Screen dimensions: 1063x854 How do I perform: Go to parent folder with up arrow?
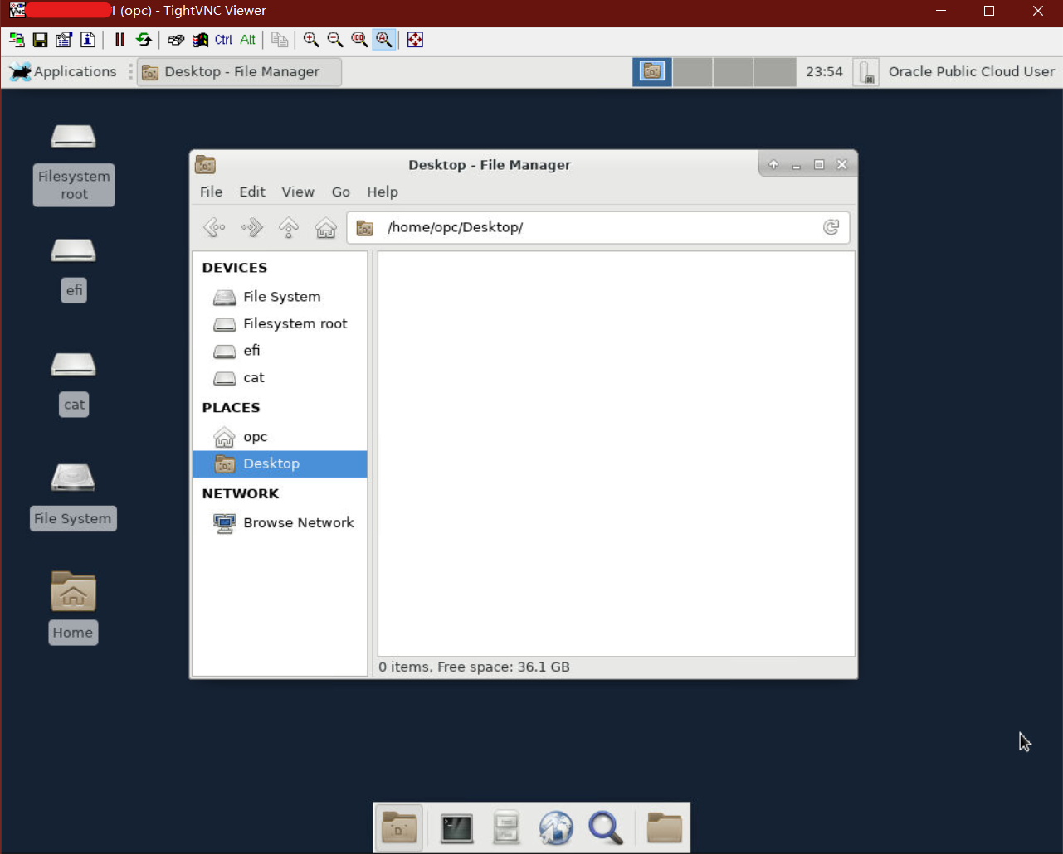point(289,227)
